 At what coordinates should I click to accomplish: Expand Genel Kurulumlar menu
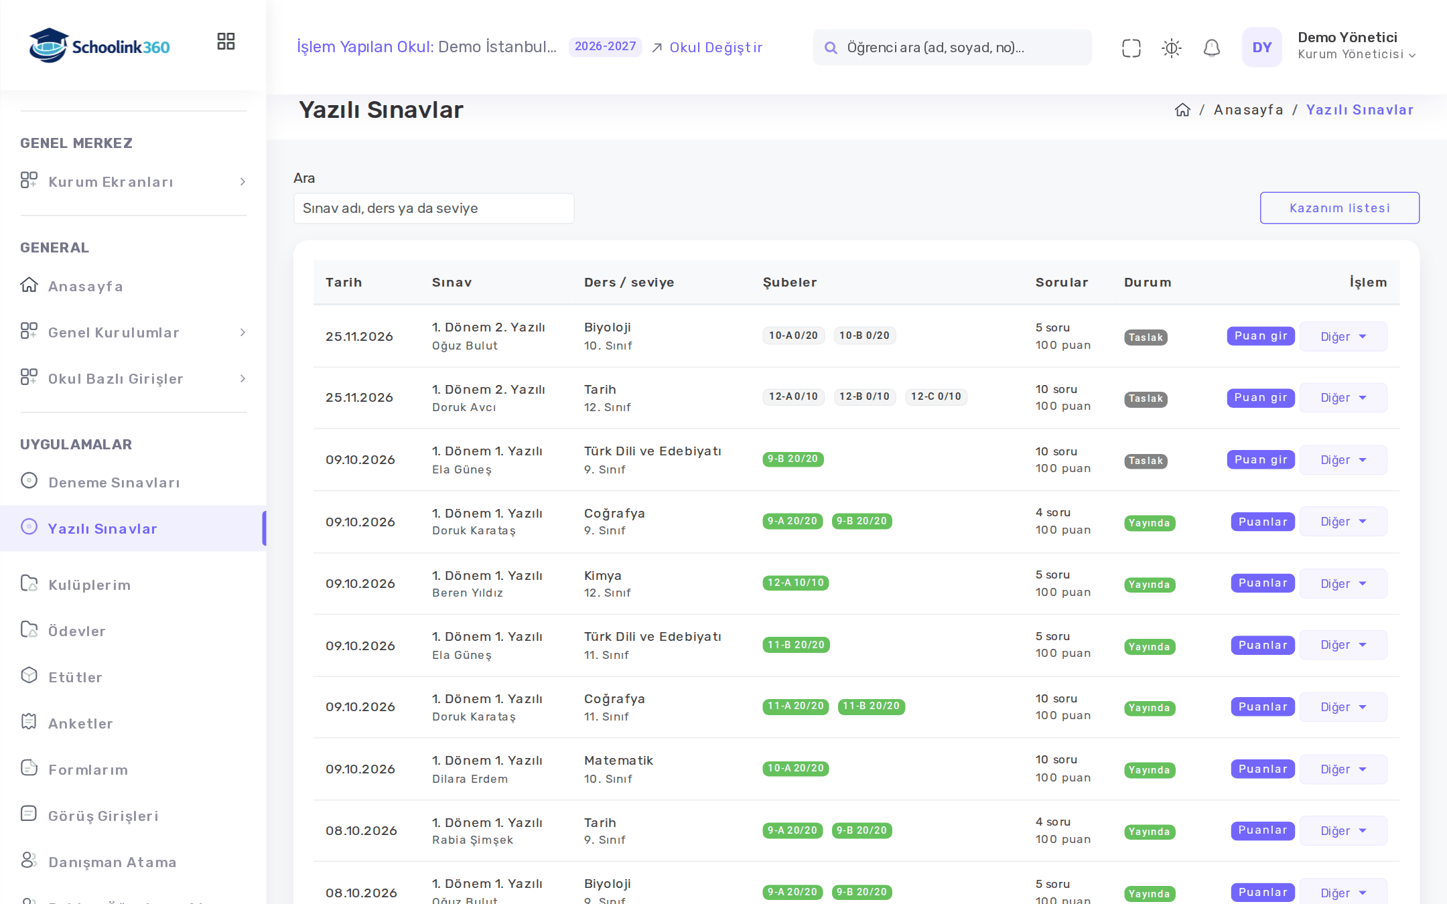pyautogui.click(x=133, y=332)
